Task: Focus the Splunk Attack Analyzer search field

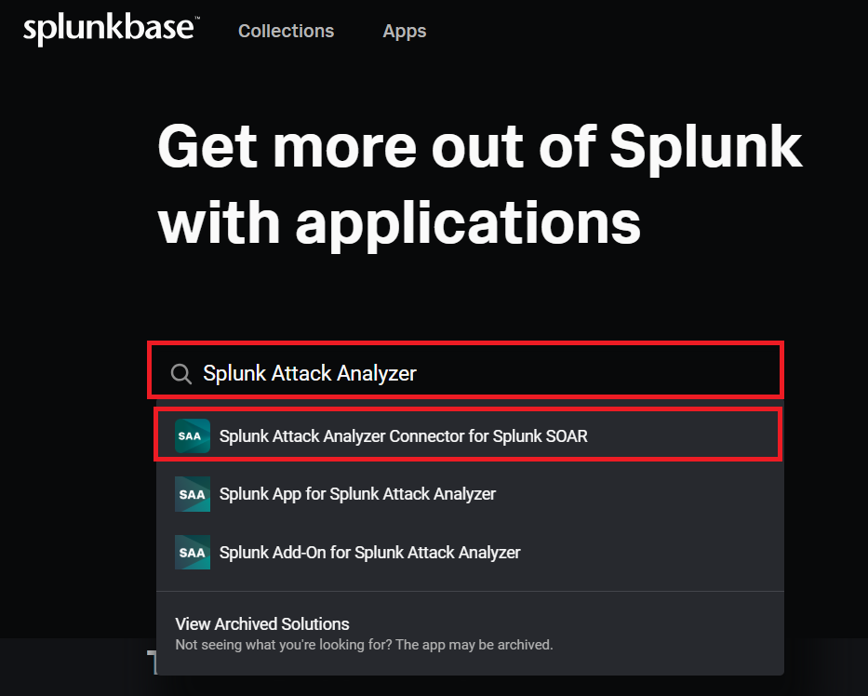Action: [x=484, y=374]
